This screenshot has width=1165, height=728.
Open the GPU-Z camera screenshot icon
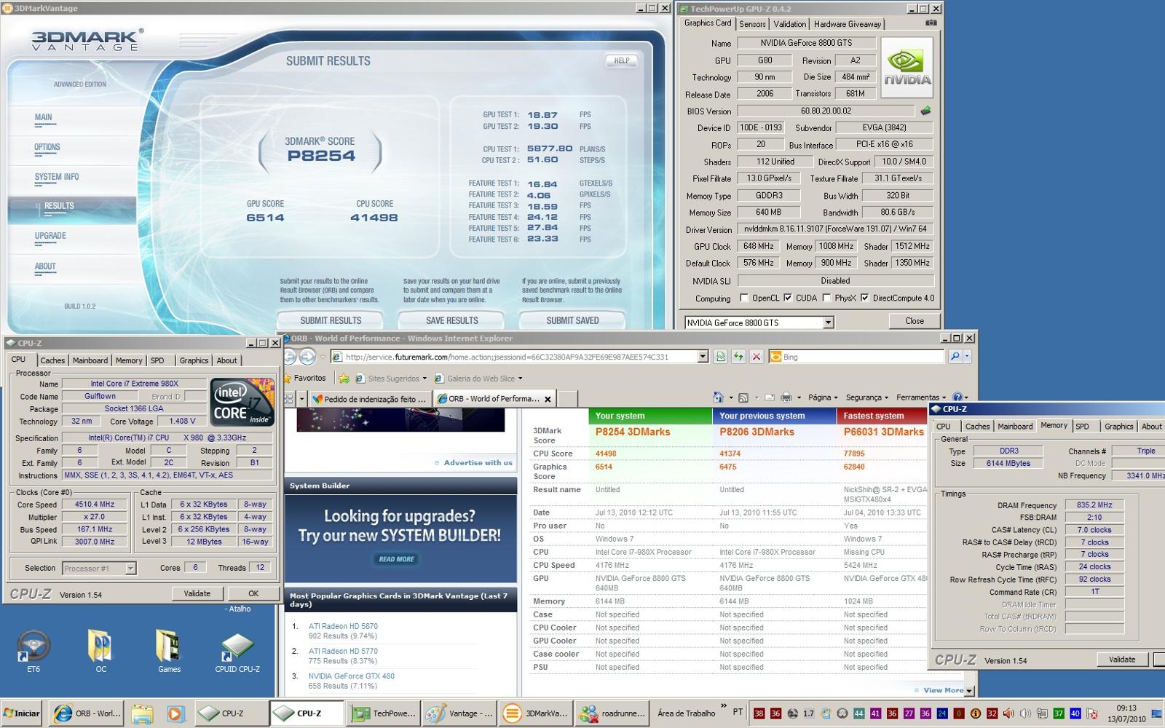click(x=931, y=23)
